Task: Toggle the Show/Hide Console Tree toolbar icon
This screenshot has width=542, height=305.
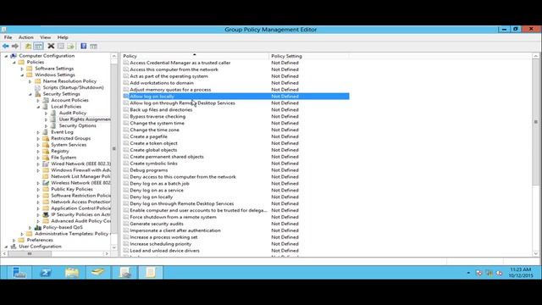Action: [x=38, y=46]
